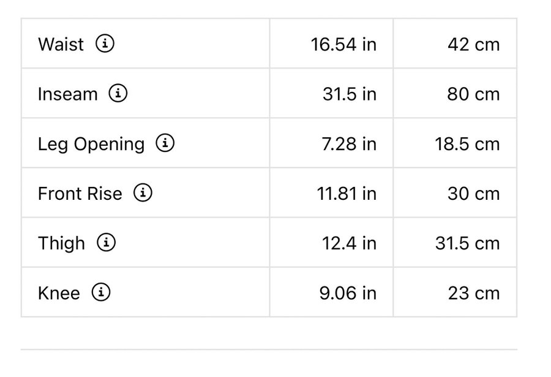The width and height of the screenshot is (551, 377).
Task: Tap the info icon beside Thigh
Action: (107, 243)
